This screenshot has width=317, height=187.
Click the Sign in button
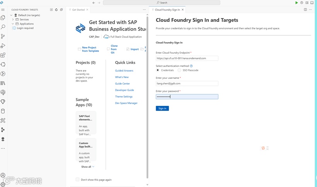pyautogui.click(x=162, y=109)
